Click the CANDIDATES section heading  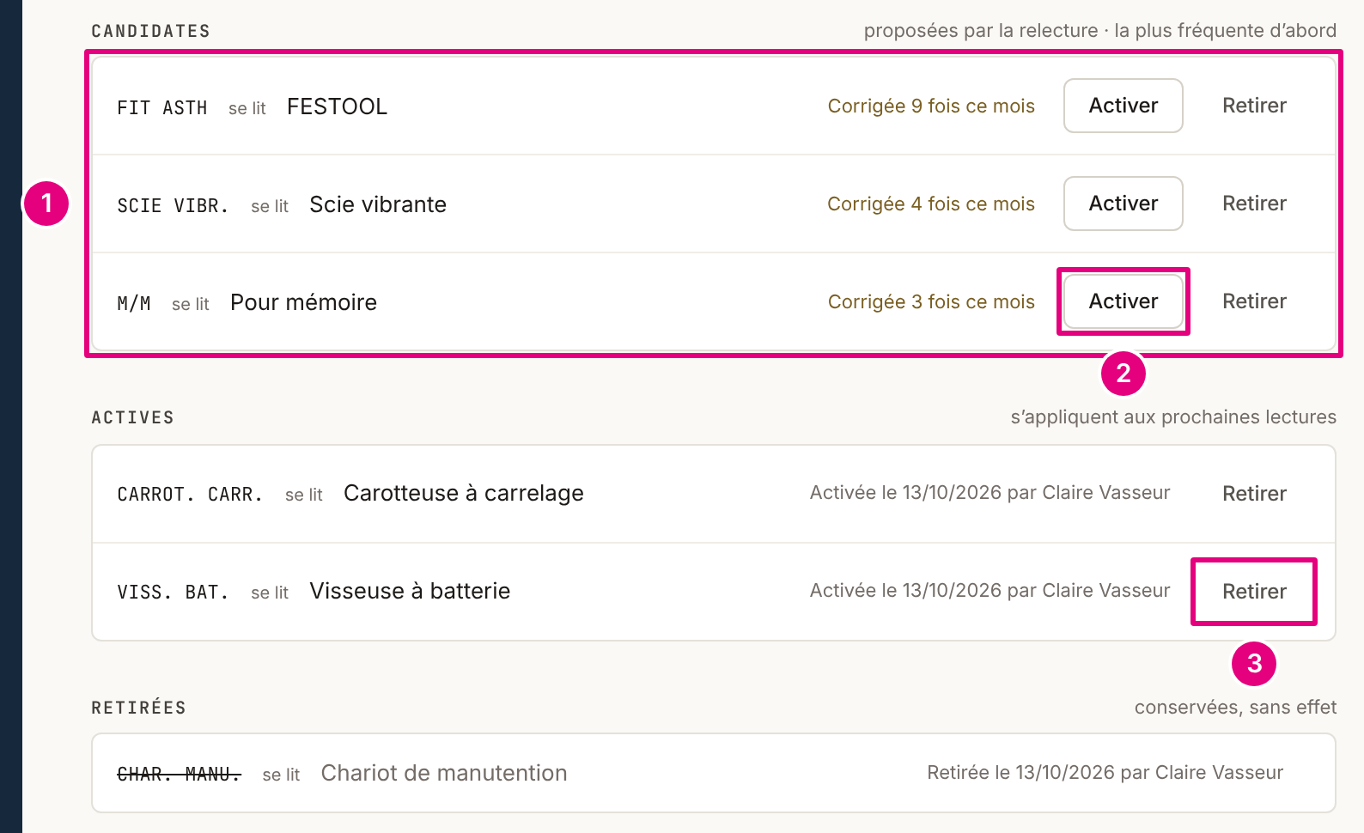(151, 31)
